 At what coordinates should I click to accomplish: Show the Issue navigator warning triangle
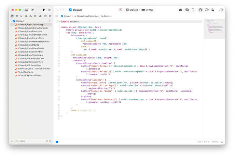click(x=31, y=16)
